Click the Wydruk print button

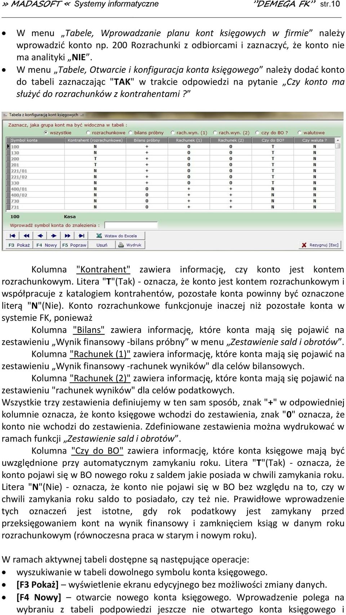[x=130, y=245]
